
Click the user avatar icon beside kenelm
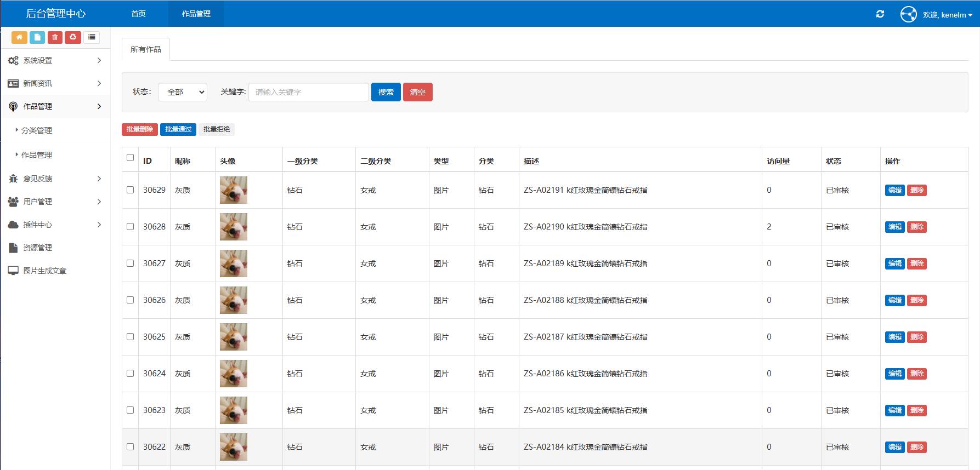[908, 14]
